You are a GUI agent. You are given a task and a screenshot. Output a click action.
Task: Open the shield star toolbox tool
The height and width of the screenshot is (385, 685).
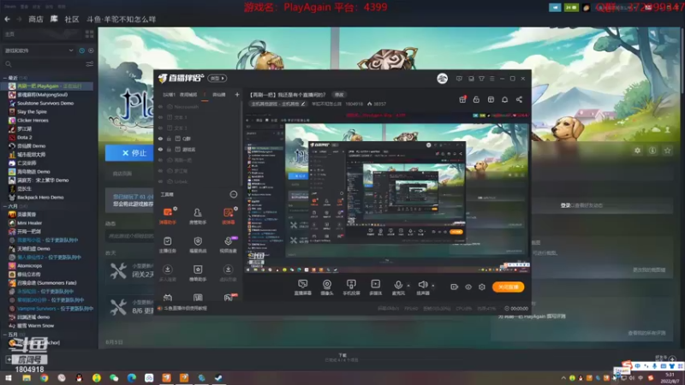point(198,245)
